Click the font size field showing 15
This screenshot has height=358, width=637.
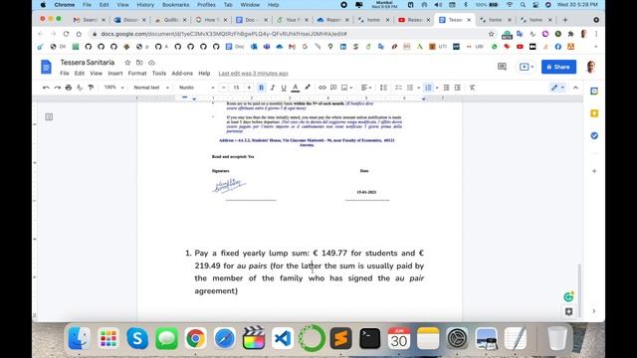(x=237, y=88)
